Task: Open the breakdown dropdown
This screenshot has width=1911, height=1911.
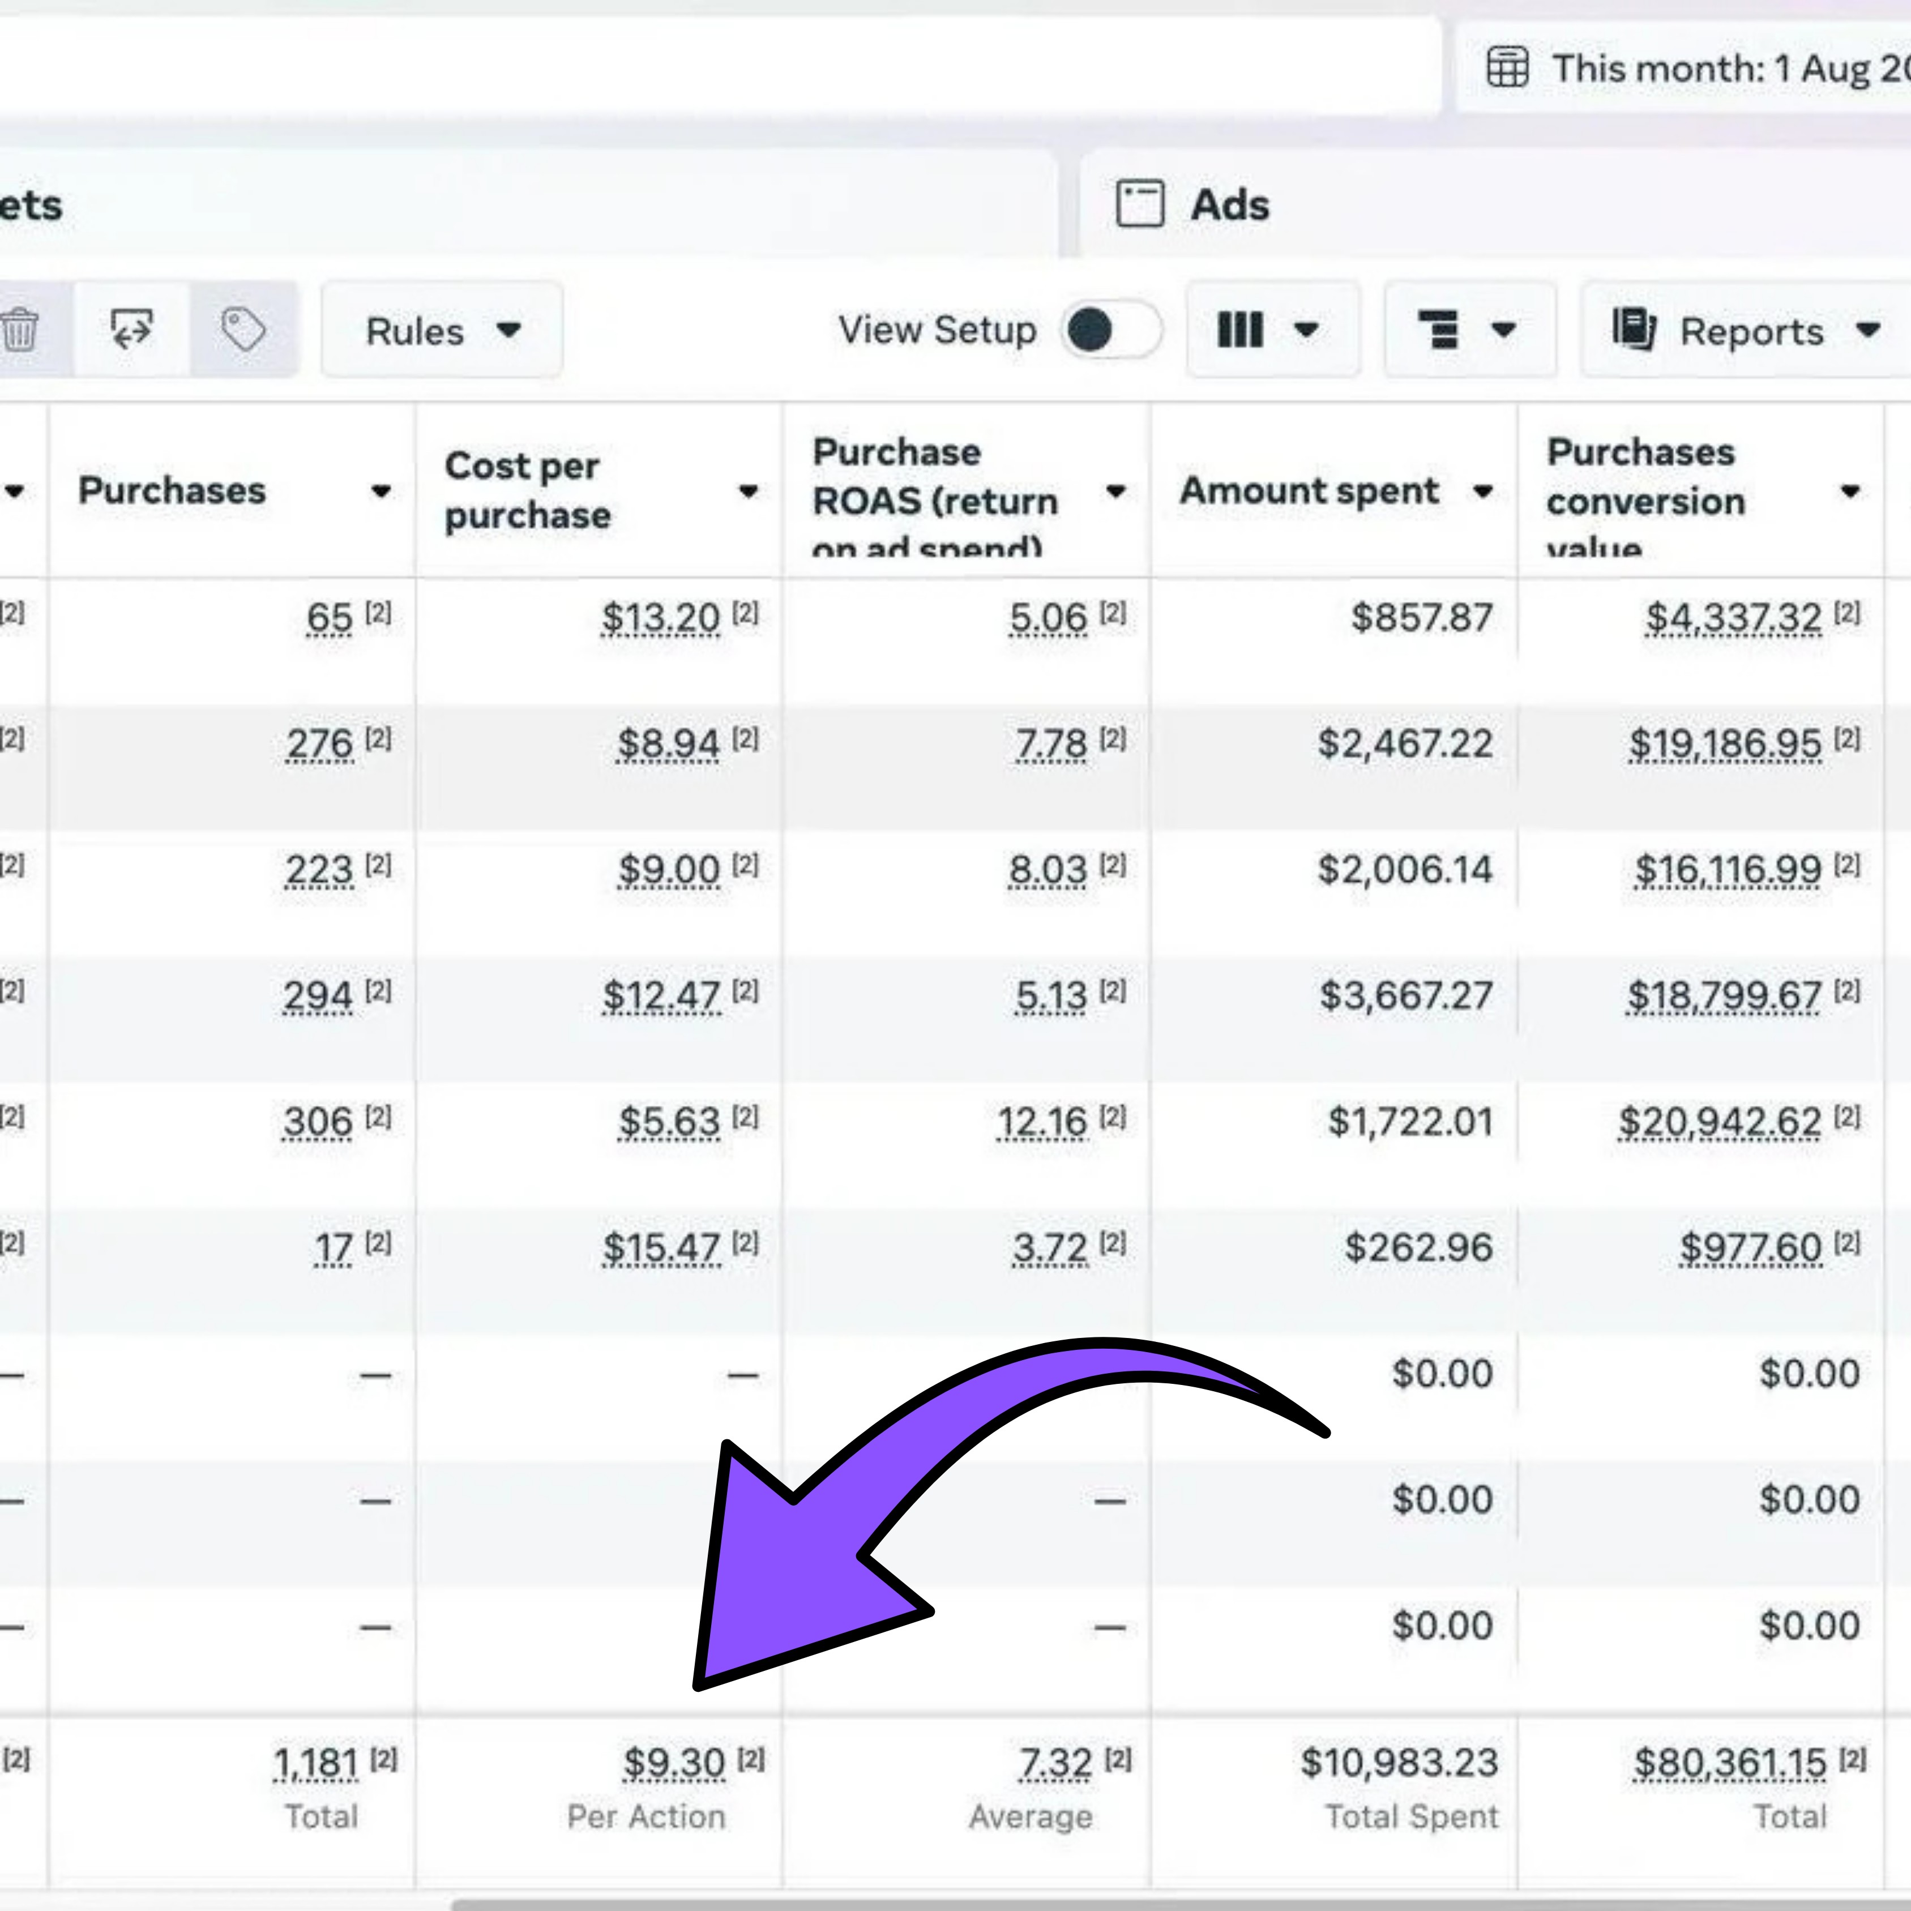Action: pos(1470,330)
